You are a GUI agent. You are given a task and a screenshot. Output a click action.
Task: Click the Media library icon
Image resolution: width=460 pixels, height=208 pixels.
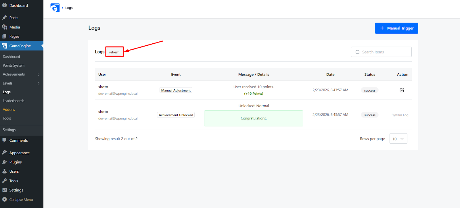coord(5,27)
